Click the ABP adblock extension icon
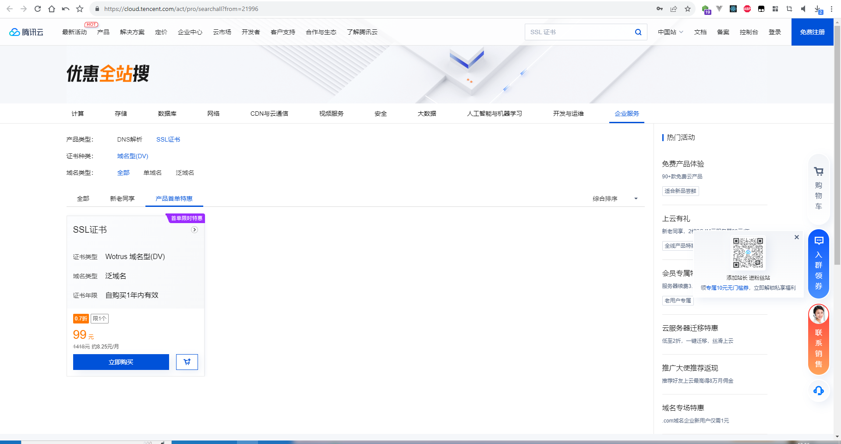 pos(747,9)
